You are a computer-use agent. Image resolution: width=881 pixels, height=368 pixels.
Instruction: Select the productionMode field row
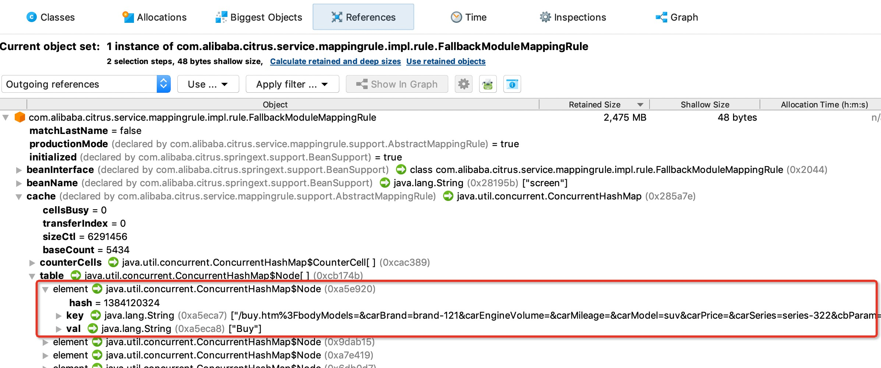click(274, 144)
